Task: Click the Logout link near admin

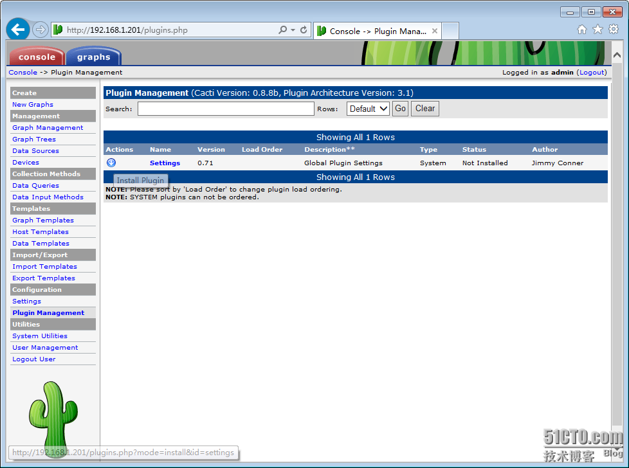Action: [x=592, y=72]
